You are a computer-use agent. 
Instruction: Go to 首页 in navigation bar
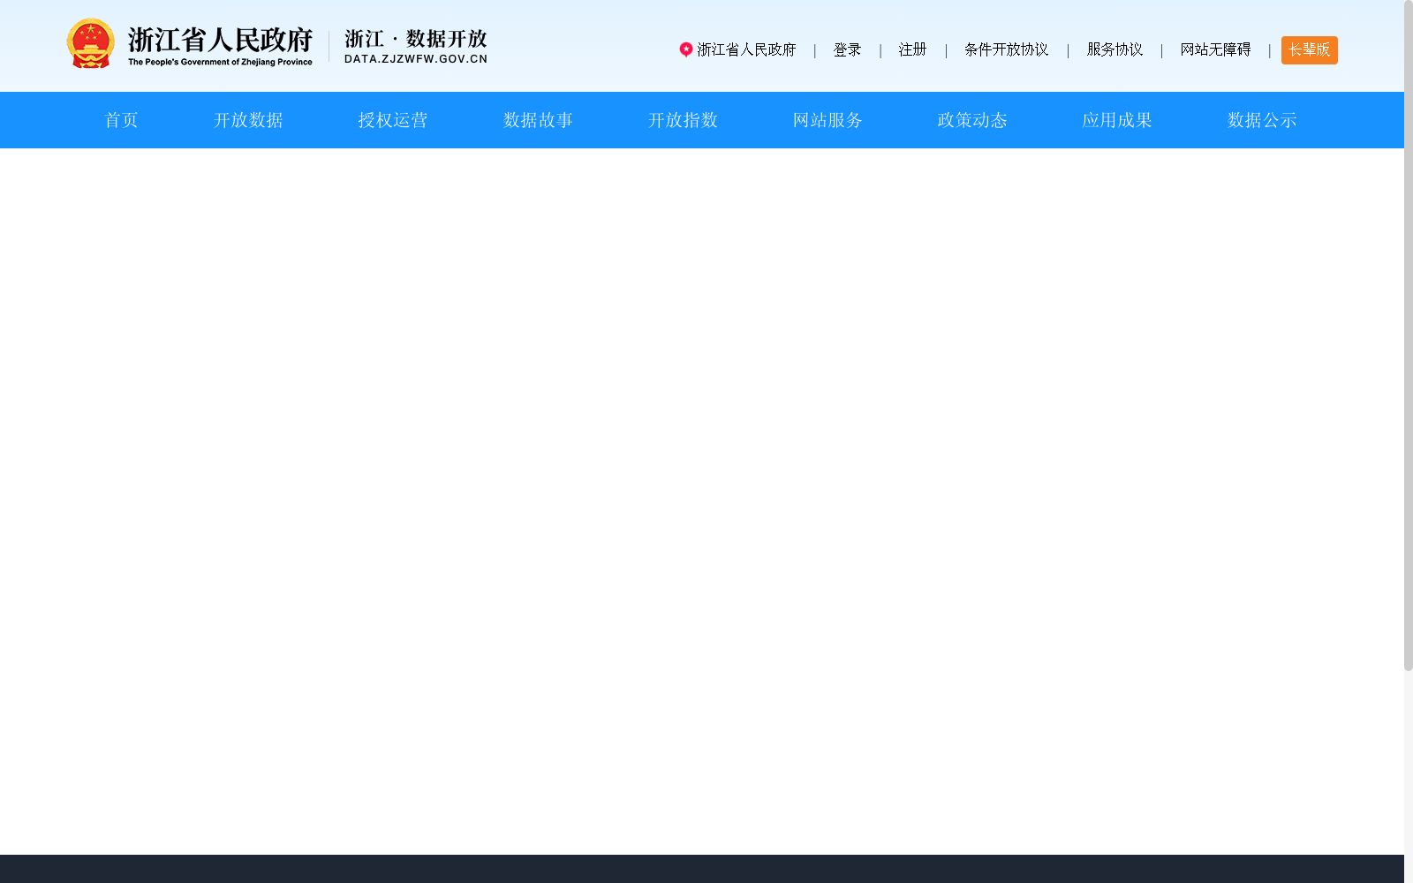121,120
